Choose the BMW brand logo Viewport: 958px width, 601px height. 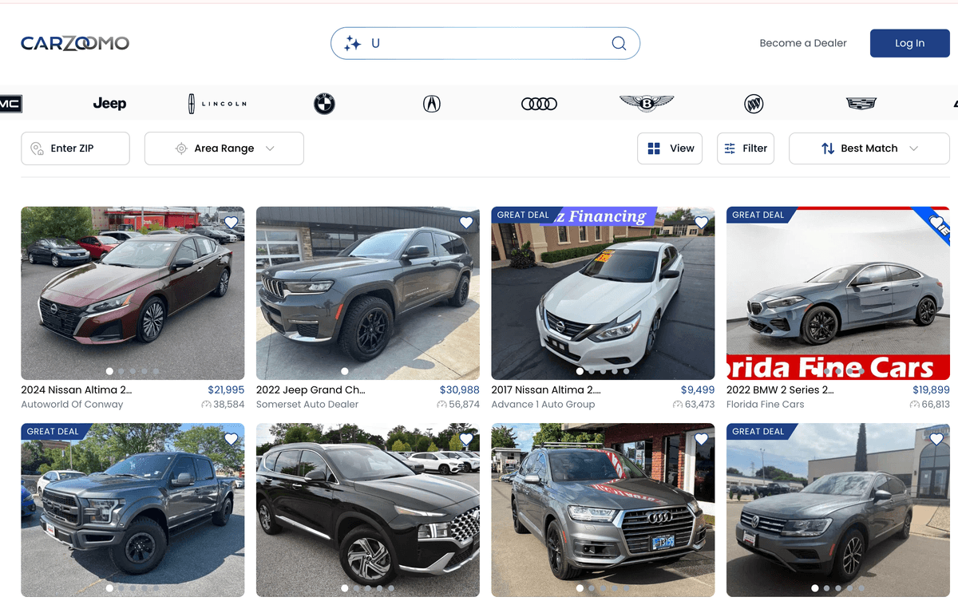coord(324,104)
